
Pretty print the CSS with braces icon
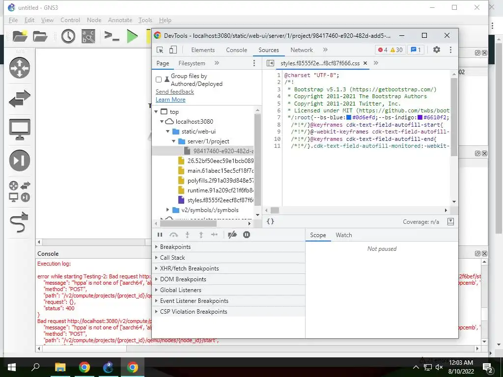pyautogui.click(x=271, y=221)
